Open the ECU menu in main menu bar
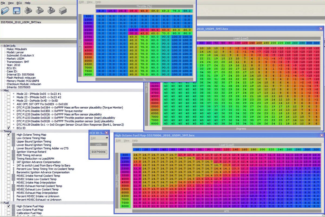The height and width of the screenshot is (217, 325). pyautogui.click(x=19, y=3)
